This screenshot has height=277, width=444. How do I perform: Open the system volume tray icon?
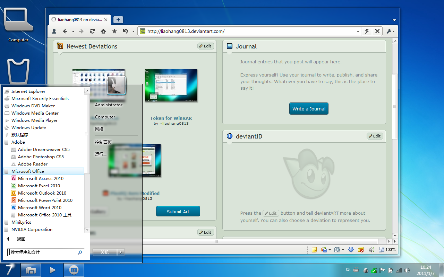407,270
